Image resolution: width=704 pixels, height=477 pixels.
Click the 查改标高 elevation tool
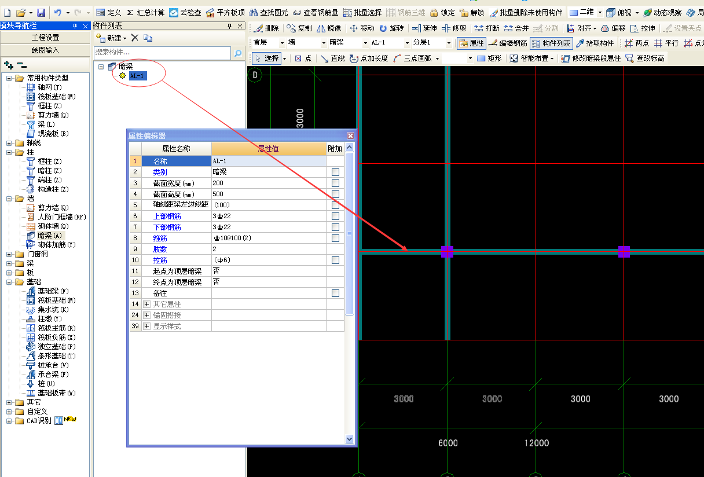645,58
